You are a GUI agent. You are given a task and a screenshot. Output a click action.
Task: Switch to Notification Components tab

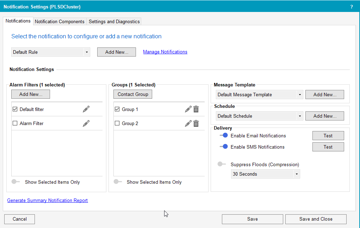click(60, 21)
